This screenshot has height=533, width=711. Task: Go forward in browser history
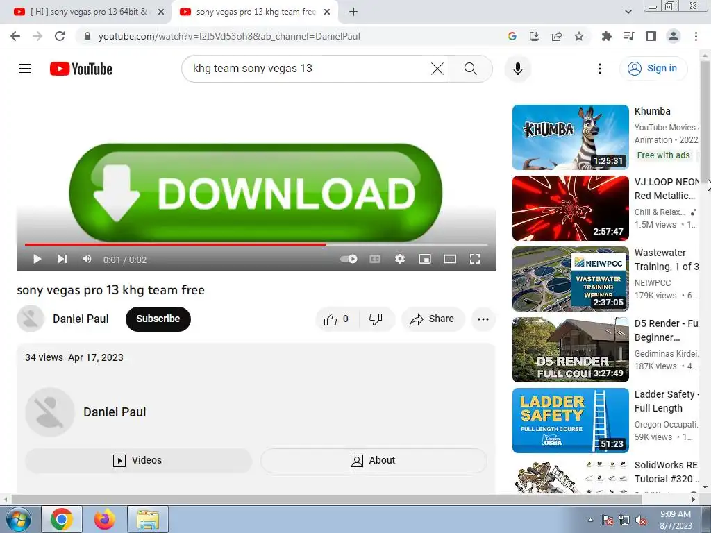tap(37, 36)
